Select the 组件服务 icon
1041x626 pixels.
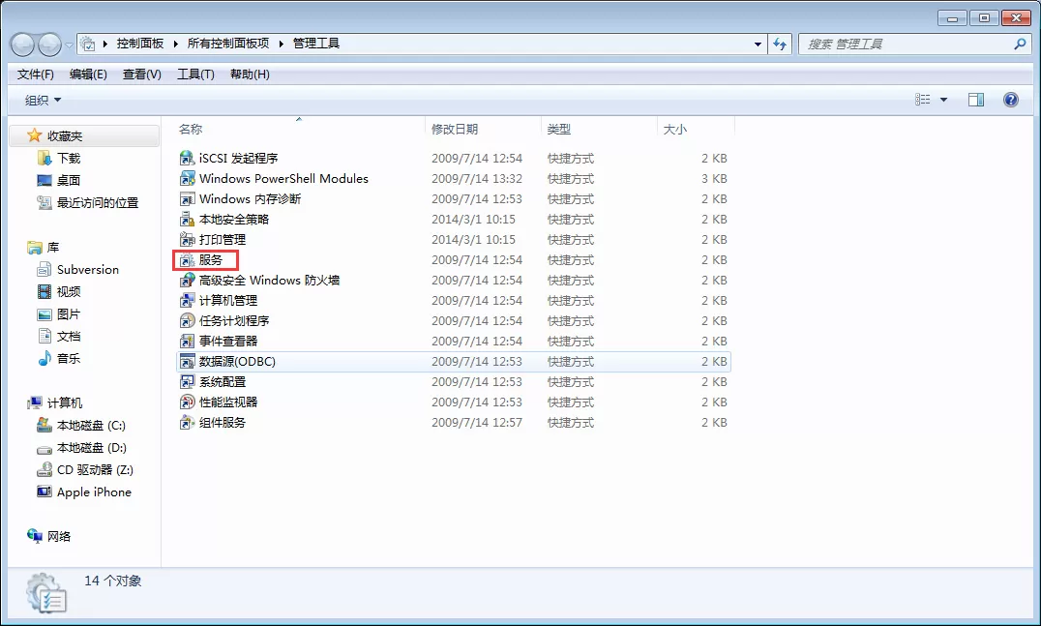(x=188, y=422)
